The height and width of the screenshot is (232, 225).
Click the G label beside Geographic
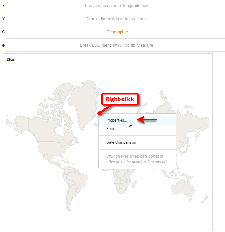click(x=3, y=32)
